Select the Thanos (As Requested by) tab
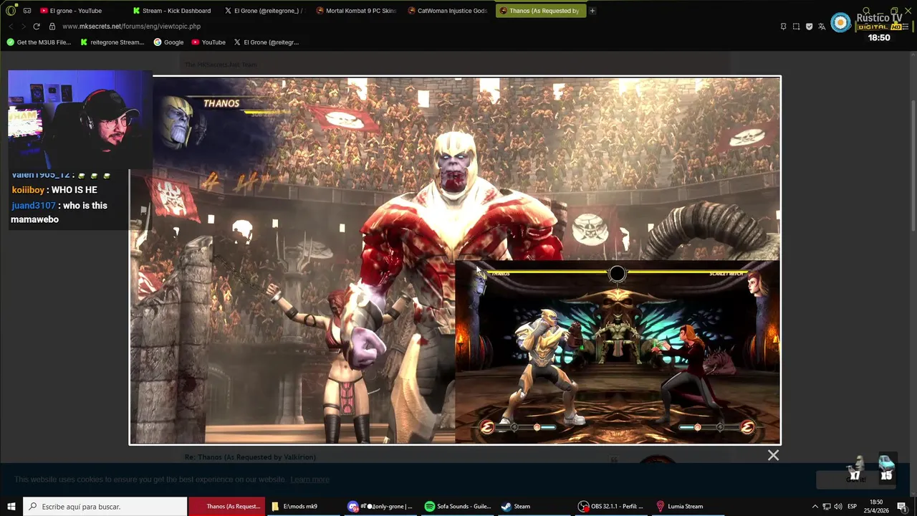 tap(539, 11)
